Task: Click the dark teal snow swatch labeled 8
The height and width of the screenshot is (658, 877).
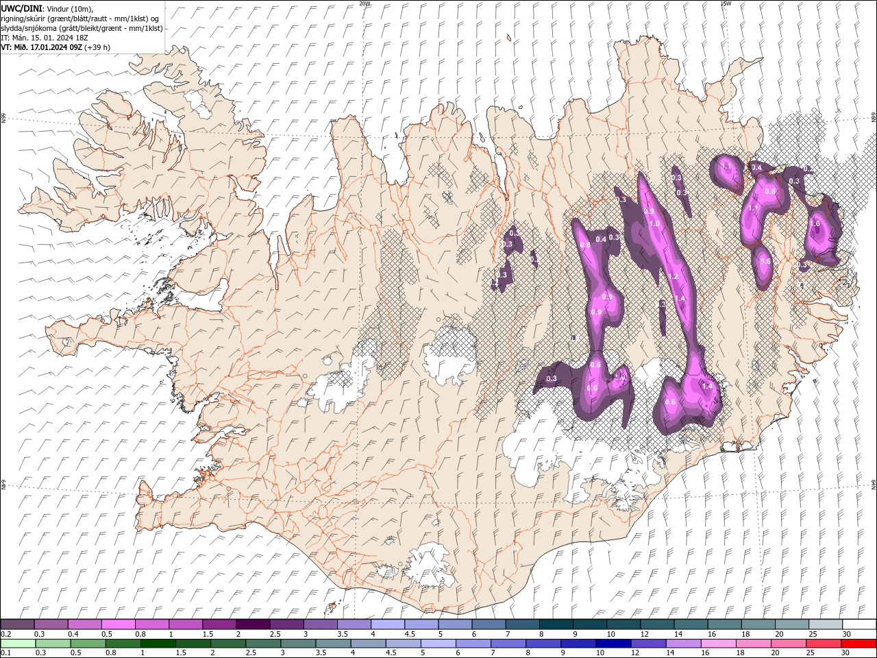Action: 556,624
